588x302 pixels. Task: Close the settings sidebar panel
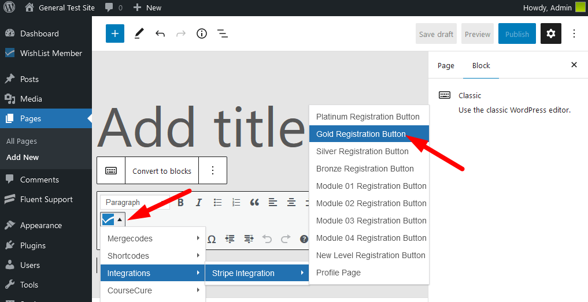tap(574, 65)
